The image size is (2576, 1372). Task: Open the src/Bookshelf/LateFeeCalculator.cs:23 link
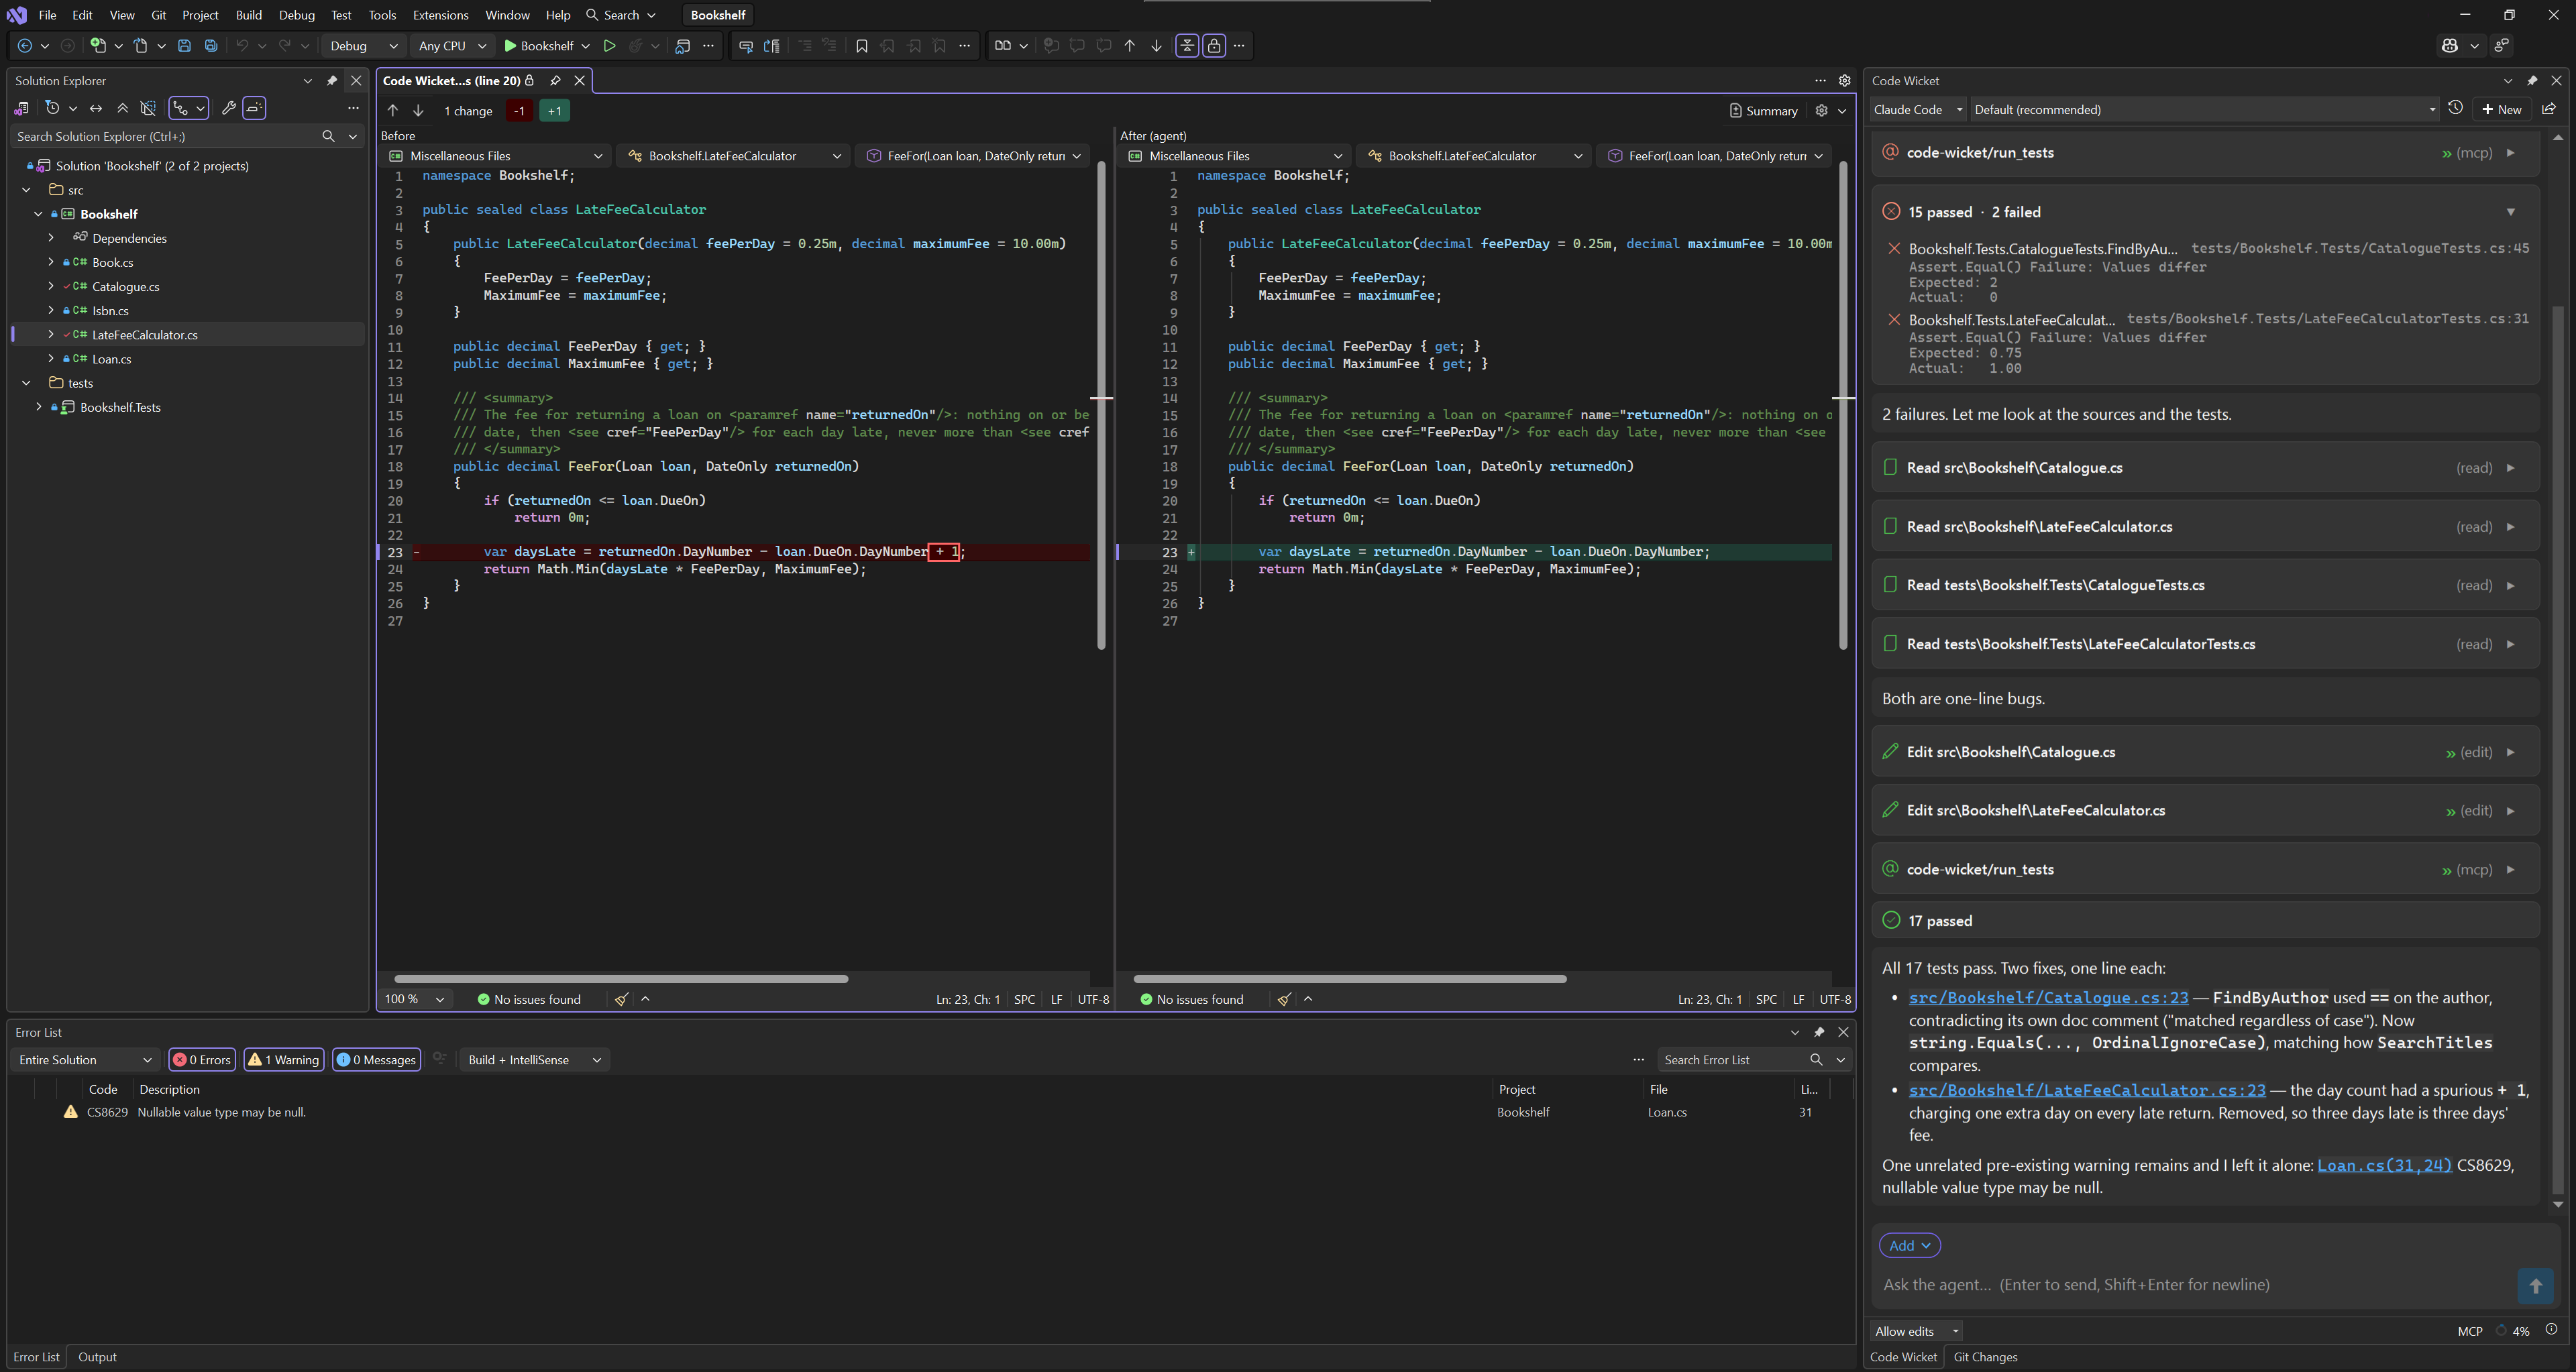[x=2087, y=1091]
